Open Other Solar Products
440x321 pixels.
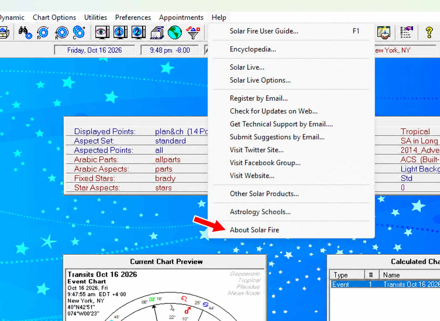291,194
